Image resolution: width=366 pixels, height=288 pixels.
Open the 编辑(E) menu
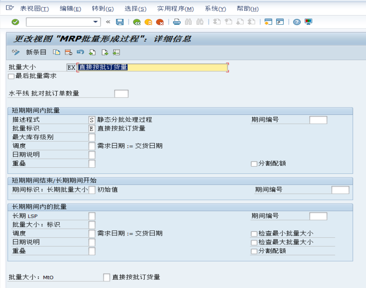(70, 8)
